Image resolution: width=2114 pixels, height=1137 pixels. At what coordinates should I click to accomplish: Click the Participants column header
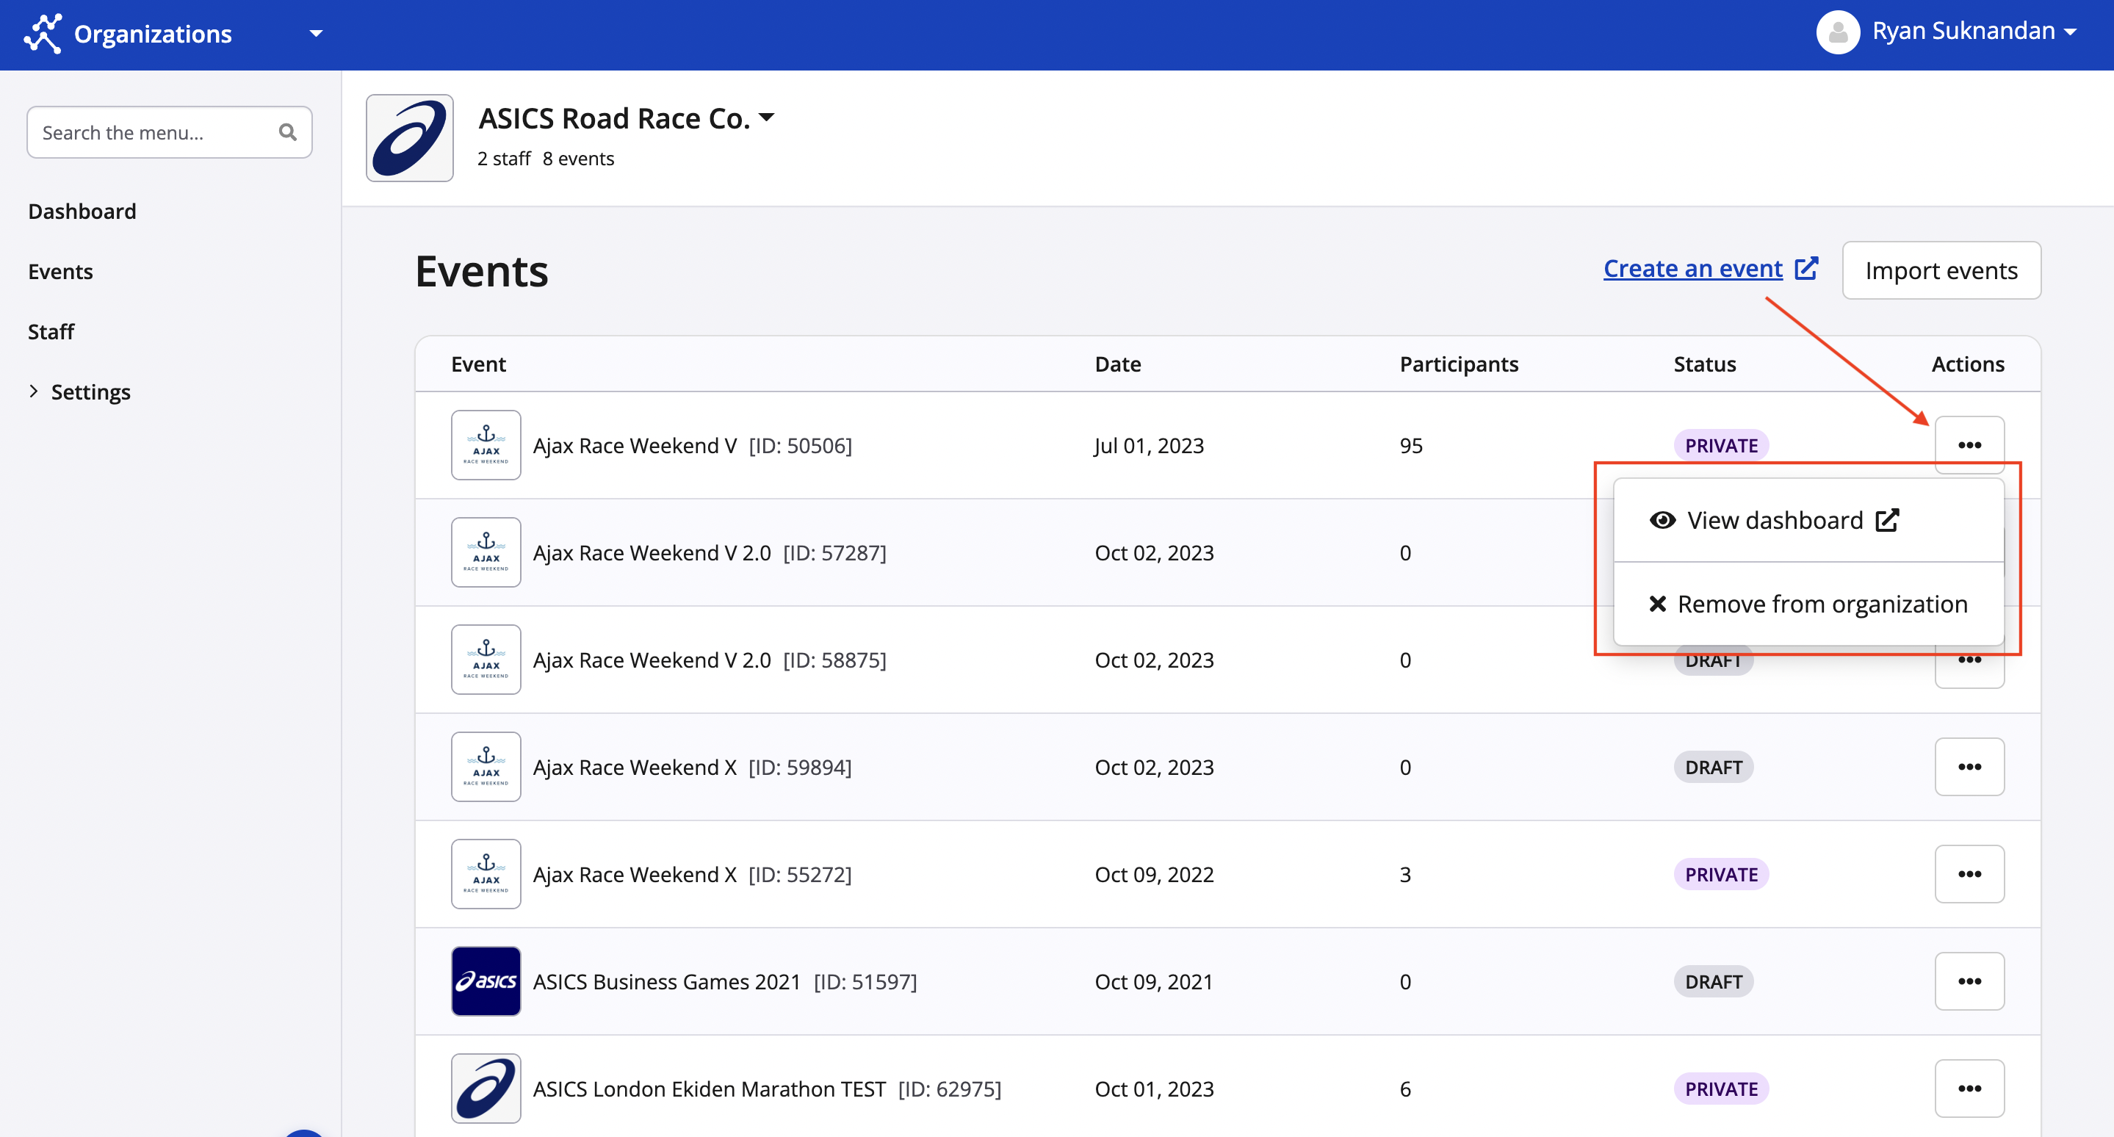click(x=1459, y=364)
